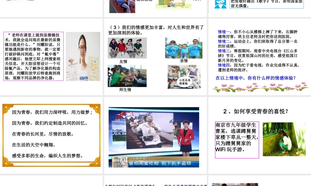The width and height of the screenshot is (311, 186).
Task: Click the 江西卫视 channel logo
Action: (x=120, y=116)
